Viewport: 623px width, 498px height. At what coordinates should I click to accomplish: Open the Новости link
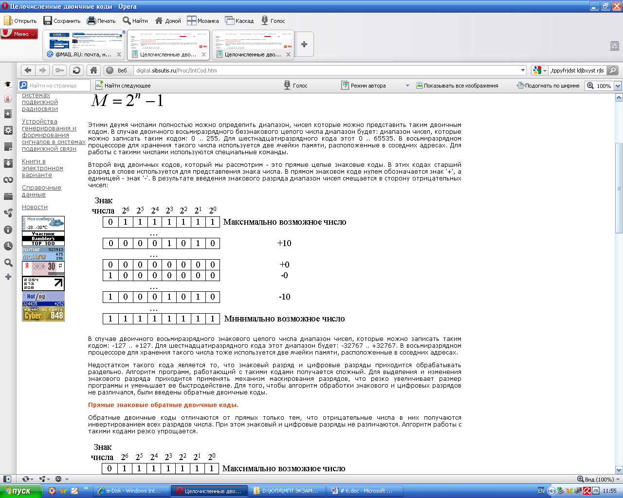tap(35, 207)
